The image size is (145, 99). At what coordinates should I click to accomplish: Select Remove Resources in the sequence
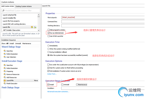coord(13,74)
